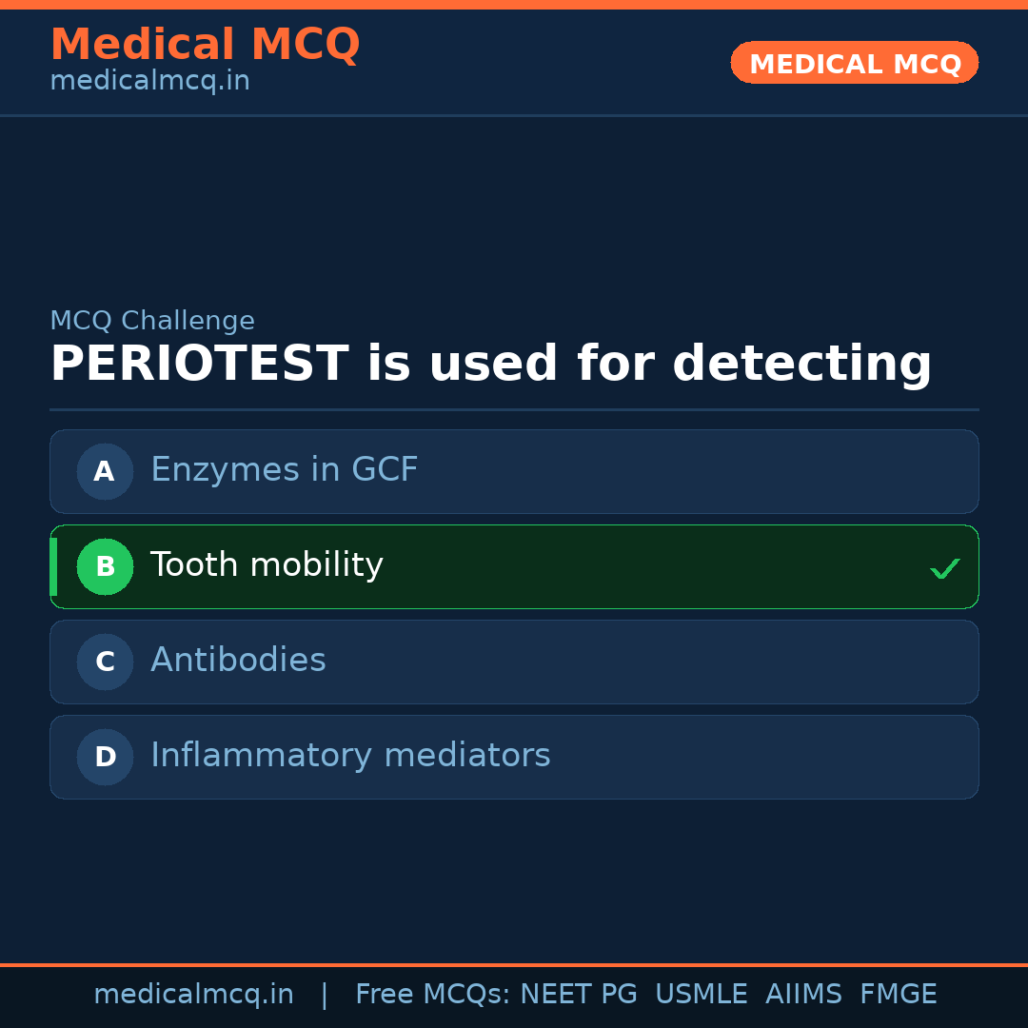Click the D option circle badge
The height and width of the screenshot is (1028, 1028).
[105, 757]
